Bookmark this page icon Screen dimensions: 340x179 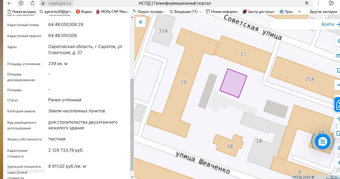(306, 3)
